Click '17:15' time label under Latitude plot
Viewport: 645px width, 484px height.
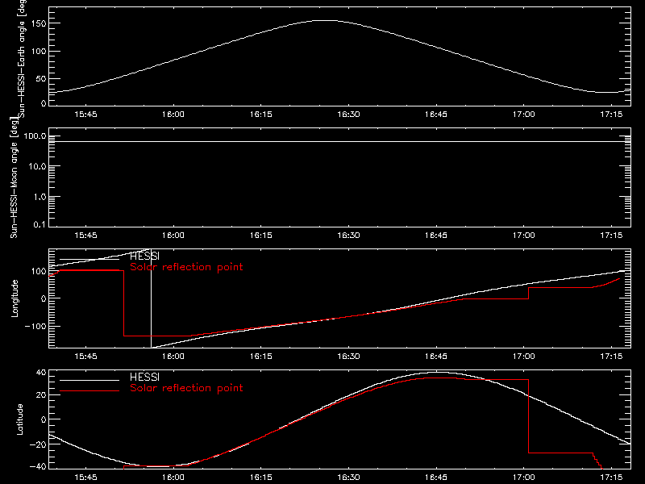pyautogui.click(x=611, y=477)
